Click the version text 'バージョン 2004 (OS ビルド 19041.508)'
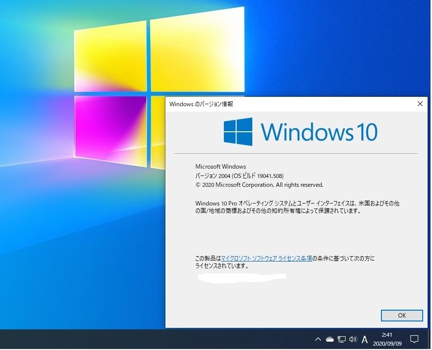Screen dimensions: 432x350 click(x=240, y=176)
